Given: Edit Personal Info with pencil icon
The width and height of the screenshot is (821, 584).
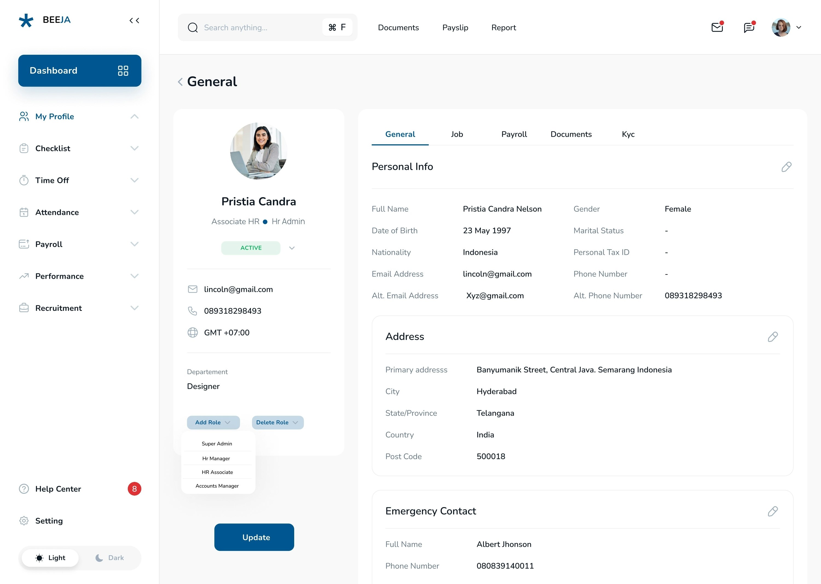Looking at the screenshot, I should (x=787, y=167).
